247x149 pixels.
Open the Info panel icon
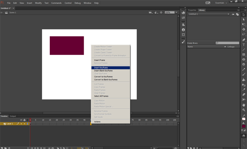click(x=183, y=30)
